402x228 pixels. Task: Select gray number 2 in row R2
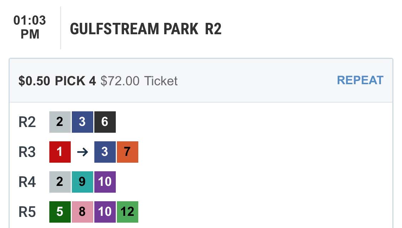pos(60,122)
